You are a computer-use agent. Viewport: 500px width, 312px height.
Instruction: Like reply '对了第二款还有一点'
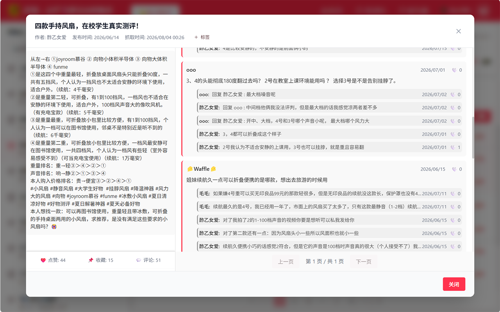[x=453, y=233]
